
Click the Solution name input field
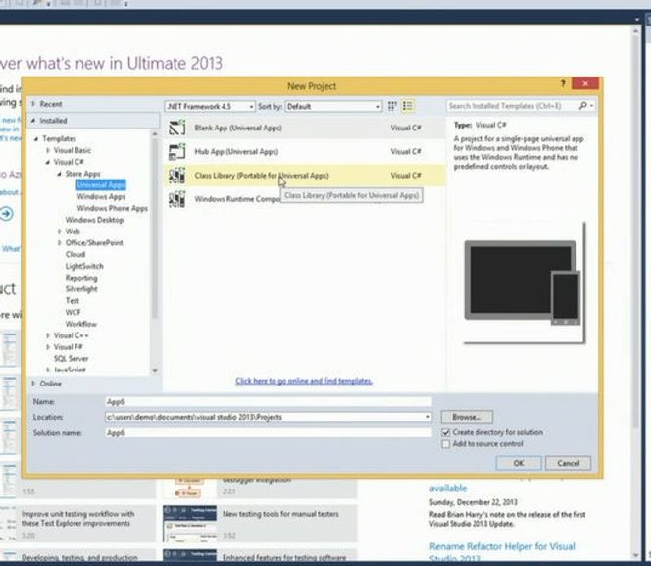point(269,433)
